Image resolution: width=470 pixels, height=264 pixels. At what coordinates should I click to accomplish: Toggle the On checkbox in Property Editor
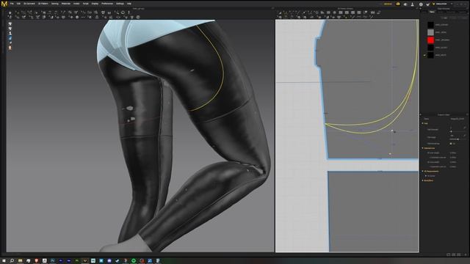pos(450,144)
